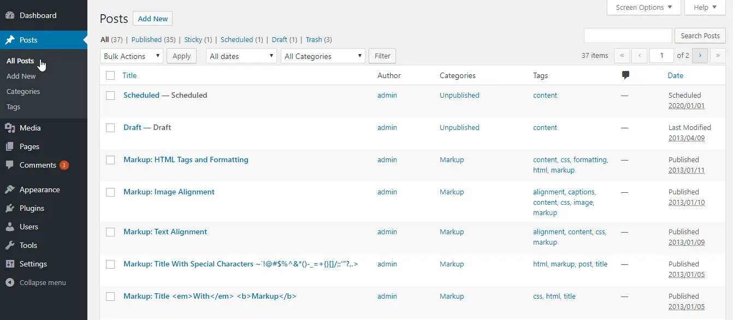The width and height of the screenshot is (733, 320).
Task: Click the Filter button
Action: coord(382,56)
